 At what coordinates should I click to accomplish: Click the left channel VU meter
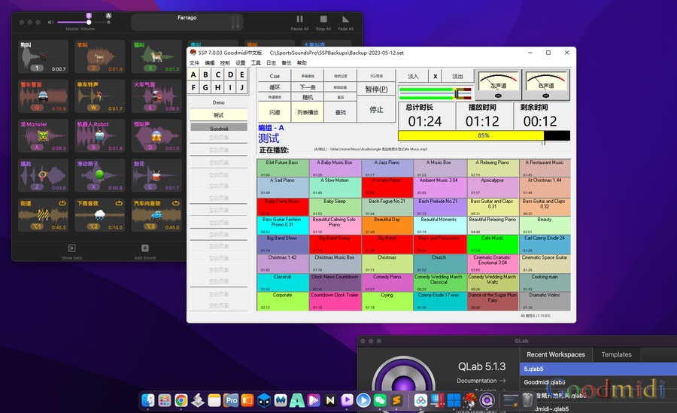[498, 85]
